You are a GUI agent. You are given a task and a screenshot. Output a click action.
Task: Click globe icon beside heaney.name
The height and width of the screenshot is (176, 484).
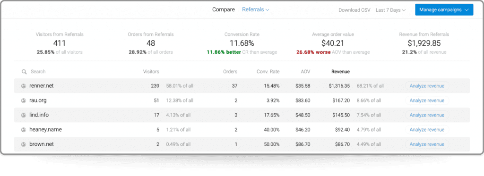24,130
